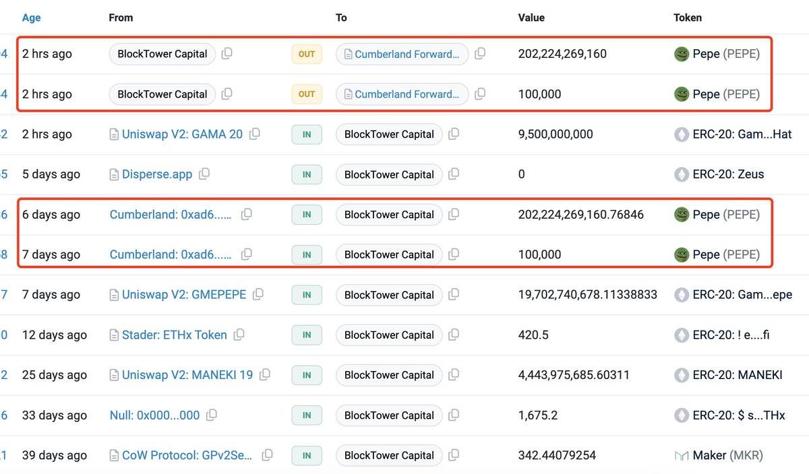This screenshot has width=809, height=474.
Task: Copy Disperse.app address icon
Action: [204, 174]
